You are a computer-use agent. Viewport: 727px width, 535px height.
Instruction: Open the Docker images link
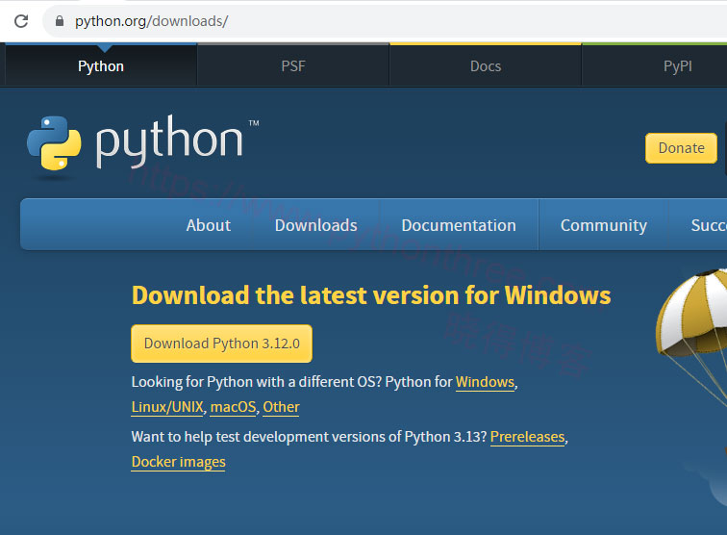[179, 462]
